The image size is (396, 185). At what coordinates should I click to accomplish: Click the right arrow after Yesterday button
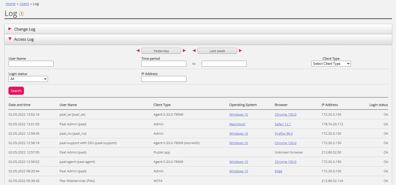184,51
